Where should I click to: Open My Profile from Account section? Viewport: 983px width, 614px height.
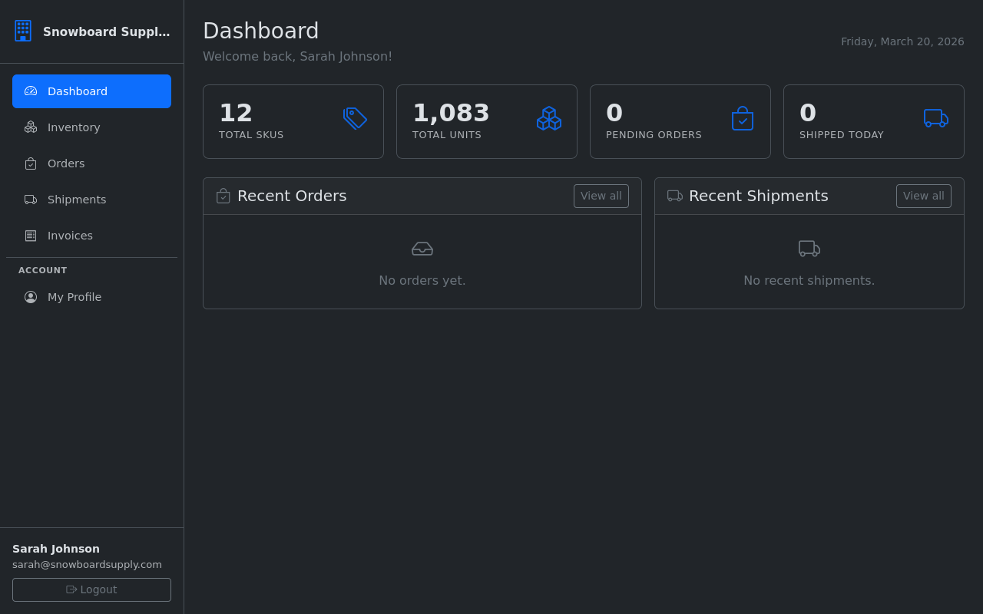pyautogui.click(x=74, y=297)
